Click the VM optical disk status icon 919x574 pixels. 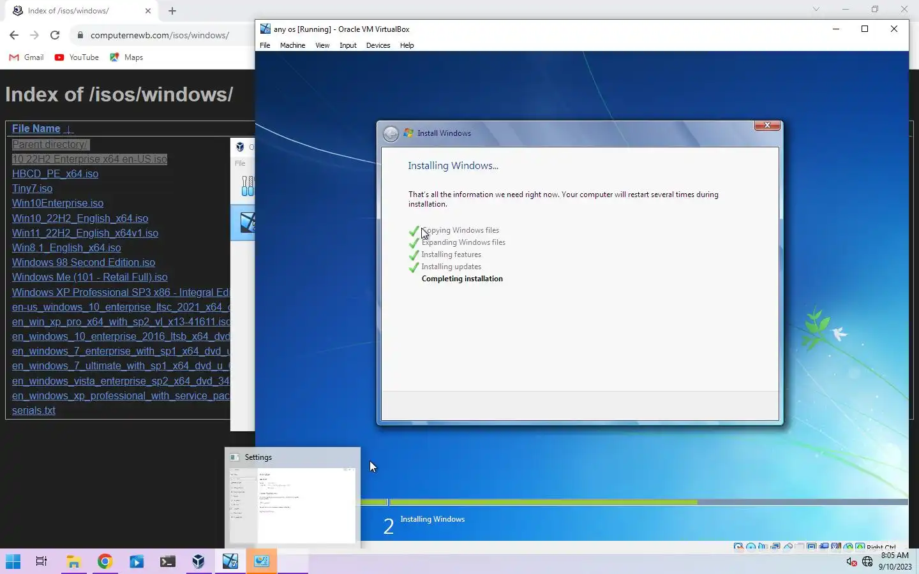[x=751, y=547]
